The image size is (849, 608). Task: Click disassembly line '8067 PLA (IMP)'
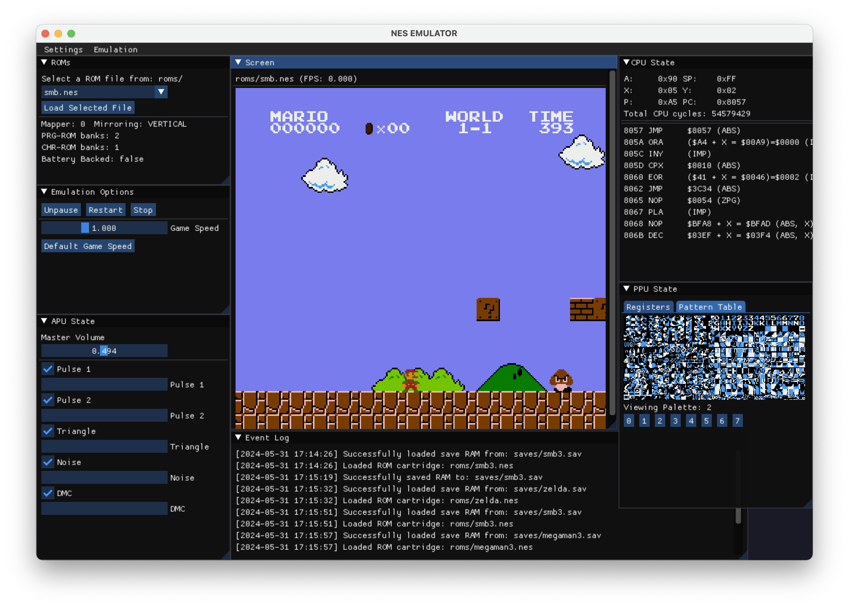[667, 212]
